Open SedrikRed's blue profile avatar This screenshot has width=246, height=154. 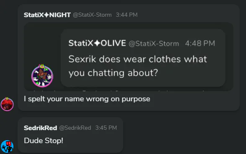click(x=7, y=146)
